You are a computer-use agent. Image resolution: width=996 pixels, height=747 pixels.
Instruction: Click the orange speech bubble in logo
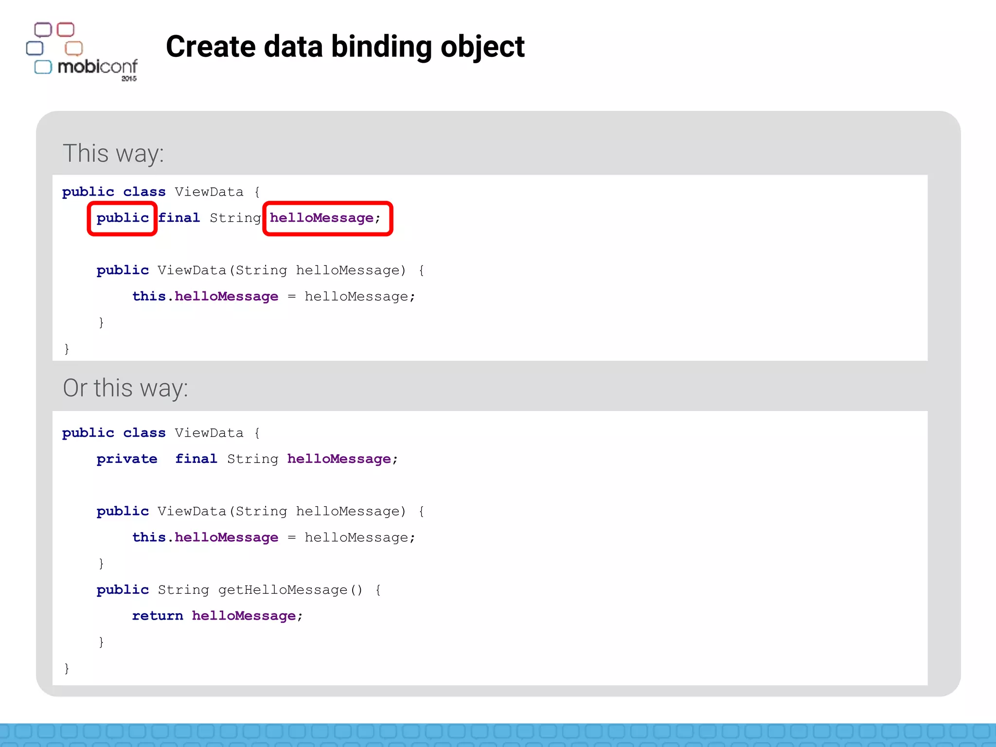click(x=74, y=48)
